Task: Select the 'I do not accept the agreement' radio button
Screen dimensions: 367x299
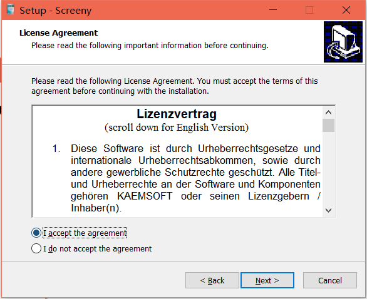Action: point(36,248)
